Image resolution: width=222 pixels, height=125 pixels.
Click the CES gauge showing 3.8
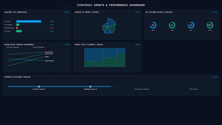coord(191,25)
